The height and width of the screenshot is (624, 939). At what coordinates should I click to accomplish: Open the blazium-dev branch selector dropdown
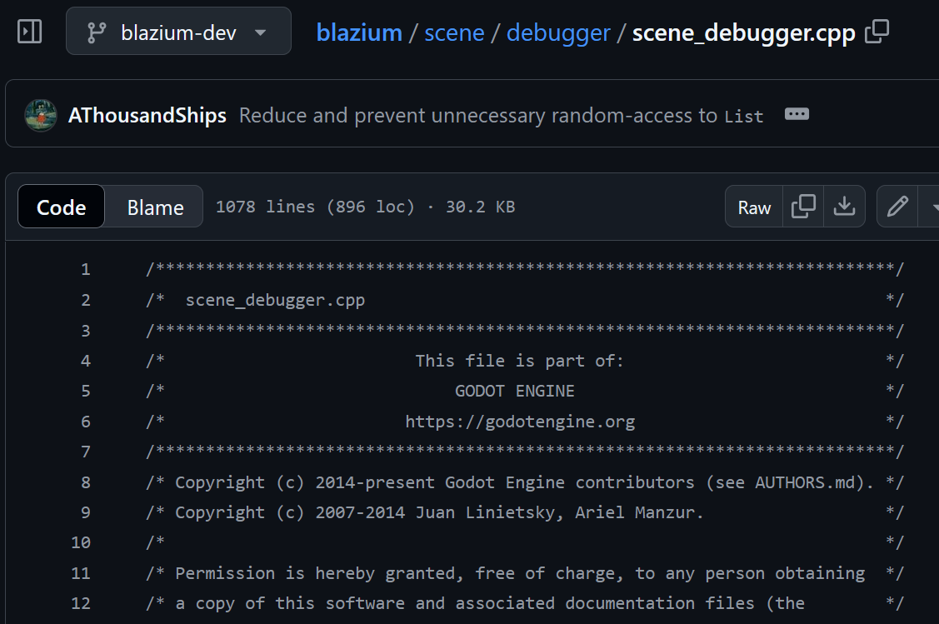tap(178, 32)
